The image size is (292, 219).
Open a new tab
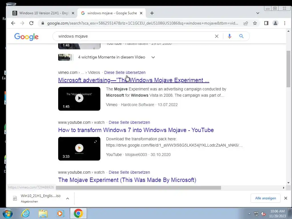click(x=152, y=13)
